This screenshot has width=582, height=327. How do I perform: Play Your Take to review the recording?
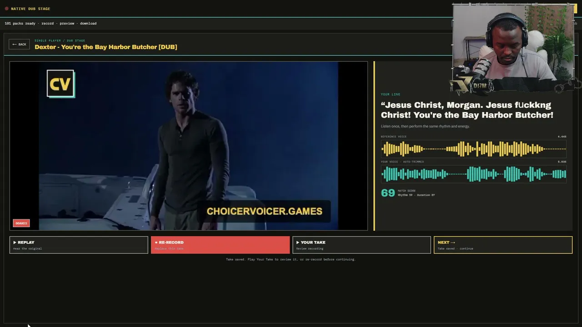pos(361,245)
